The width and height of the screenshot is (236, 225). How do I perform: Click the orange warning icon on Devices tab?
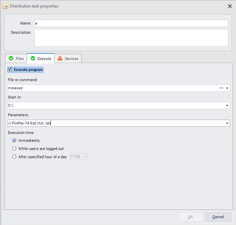[60, 59]
